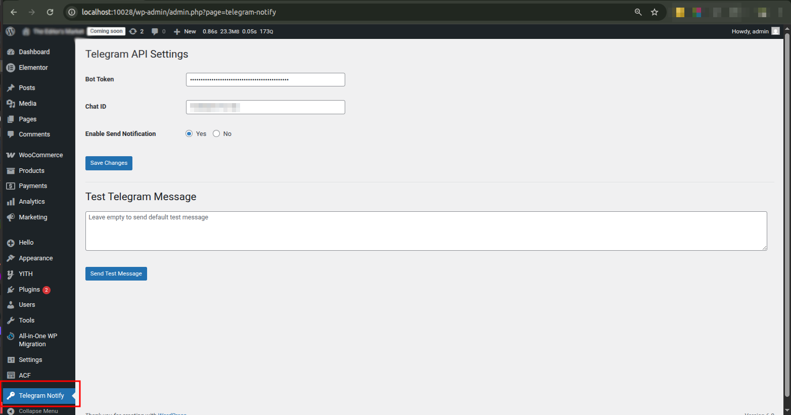Open the Dashboard sidebar icon
The image size is (791, 415).
click(x=11, y=52)
